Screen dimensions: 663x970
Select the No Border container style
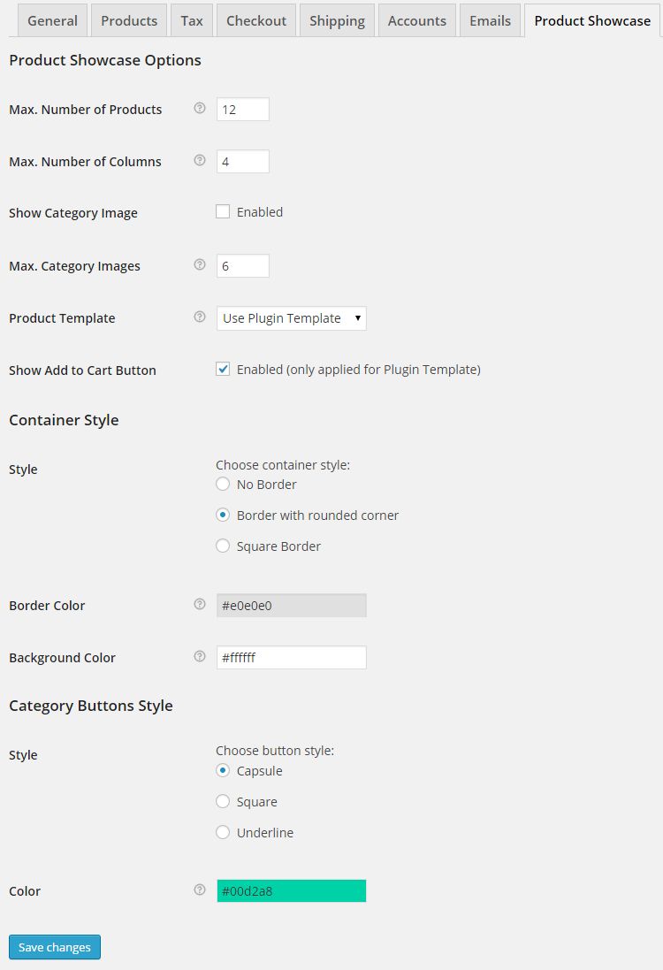pyautogui.click(x=223, y=485)
